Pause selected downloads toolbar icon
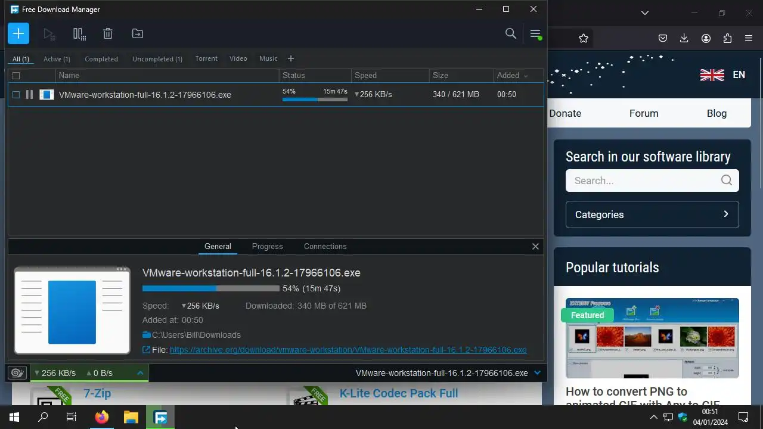This screenshot has width=763, height=429. [79, 34]
